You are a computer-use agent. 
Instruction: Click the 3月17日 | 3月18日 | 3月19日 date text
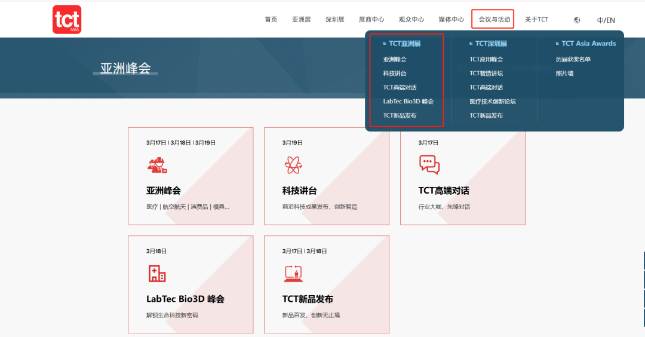coord(180,143)
